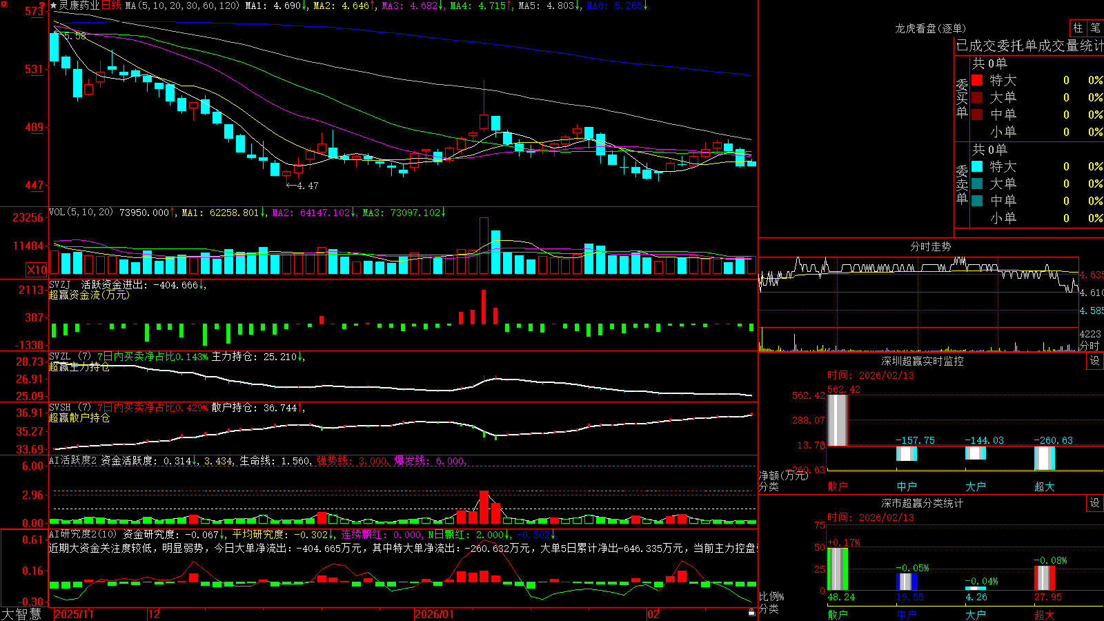Open 设 settings for 深市超赢分类统计
This screenshot has width=1104, height=621.
tap(1095, 503)
